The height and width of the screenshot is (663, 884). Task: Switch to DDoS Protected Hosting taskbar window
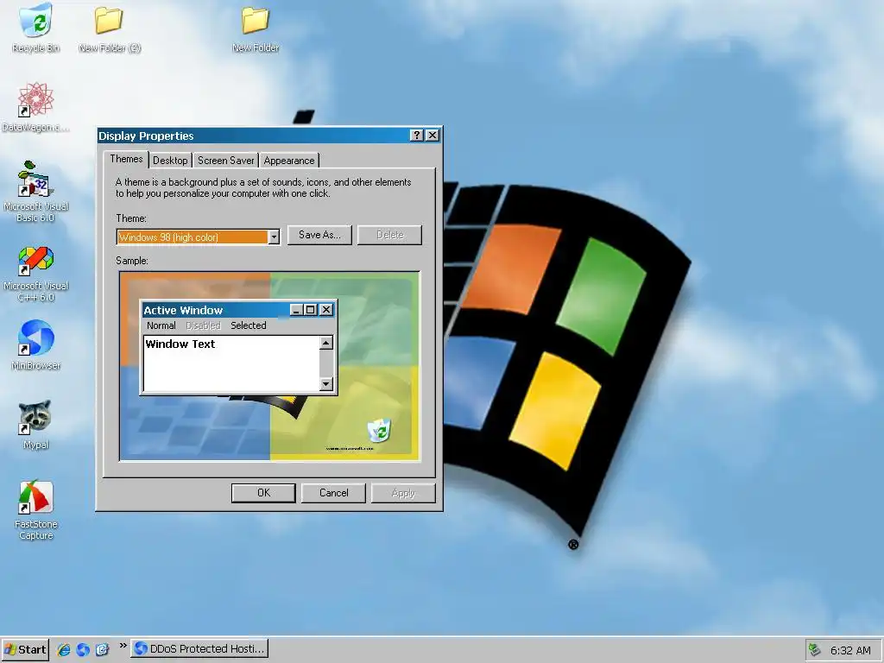pyautogui.click(x=199, y=649)
